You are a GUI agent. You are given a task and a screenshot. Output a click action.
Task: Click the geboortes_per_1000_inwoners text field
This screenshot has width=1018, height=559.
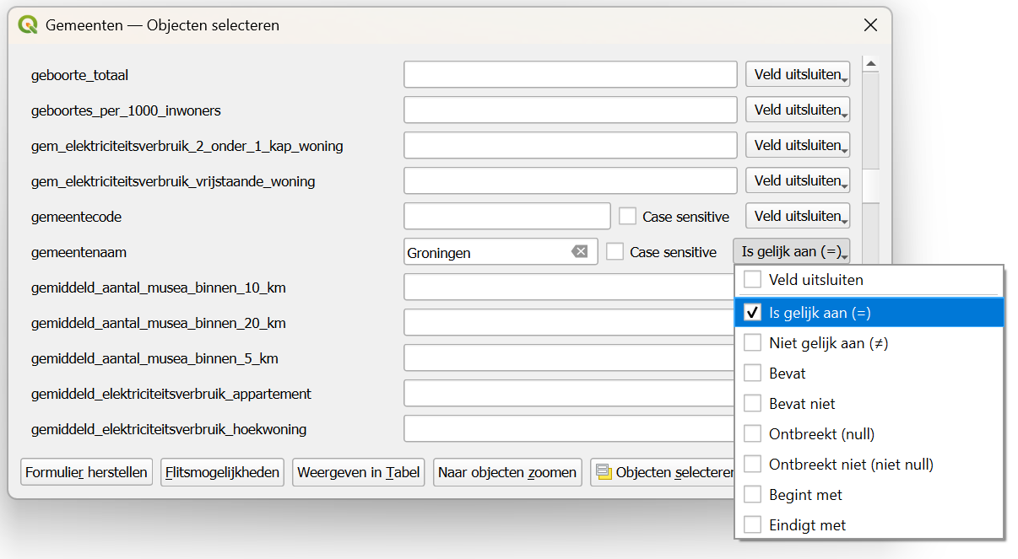(x=570, y=110)
